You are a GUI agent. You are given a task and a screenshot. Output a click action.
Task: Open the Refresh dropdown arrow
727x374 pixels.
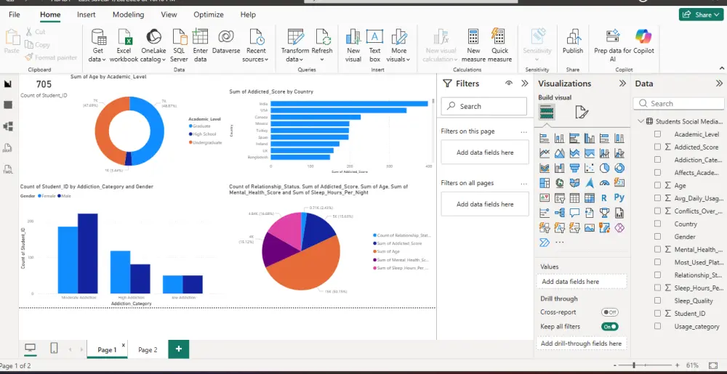pos(322,60)
